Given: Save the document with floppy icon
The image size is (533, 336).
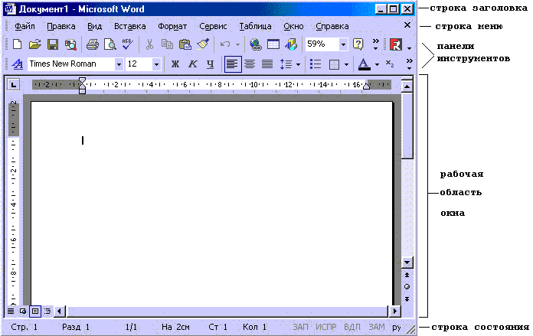Looking at the screenshot, I should coord(52,44).
